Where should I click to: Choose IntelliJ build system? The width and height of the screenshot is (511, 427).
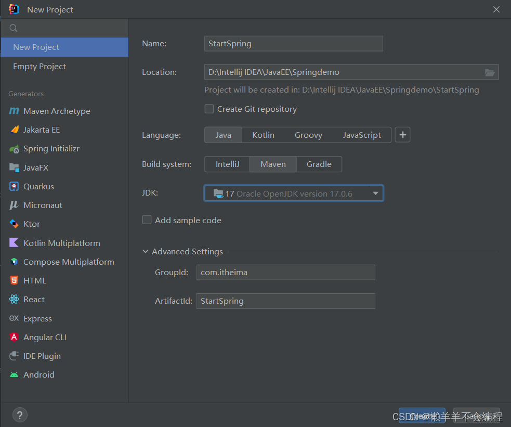pos(228,164)
